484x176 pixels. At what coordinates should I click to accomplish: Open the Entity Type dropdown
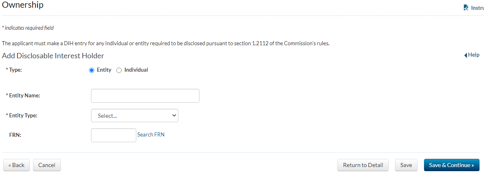(x=134, y=116)
